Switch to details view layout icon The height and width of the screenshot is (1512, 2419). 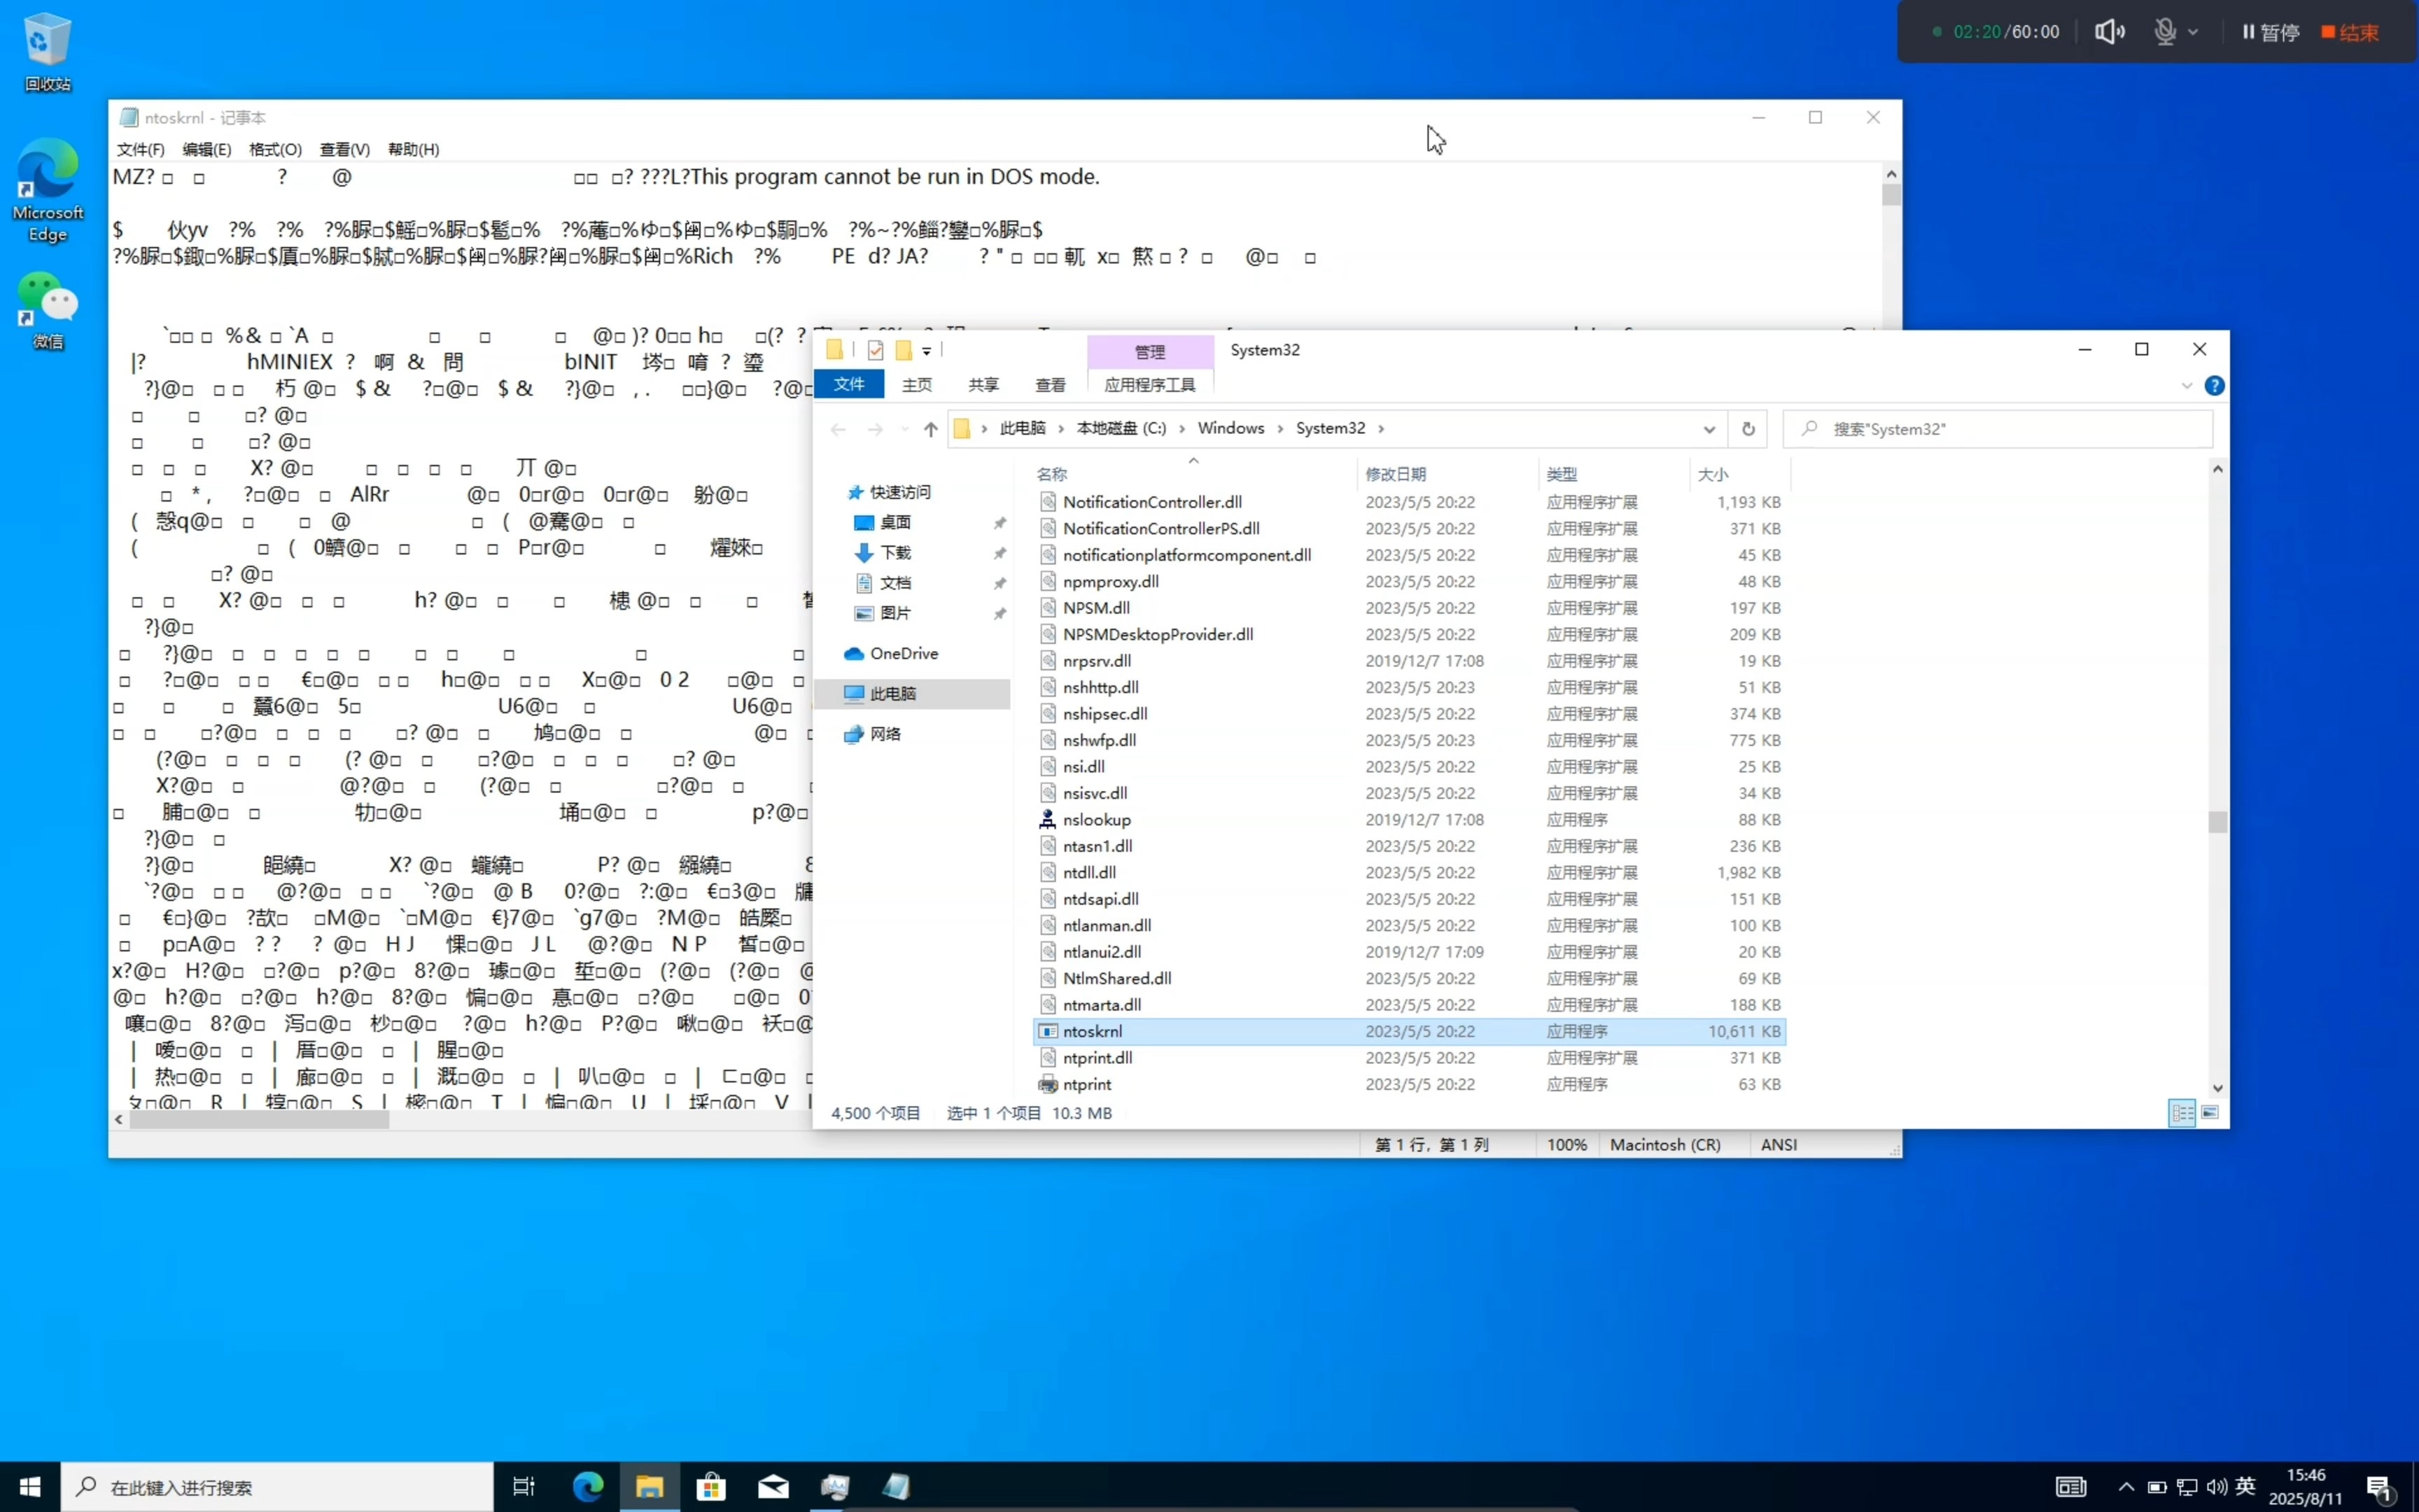click(2182, 1113)
